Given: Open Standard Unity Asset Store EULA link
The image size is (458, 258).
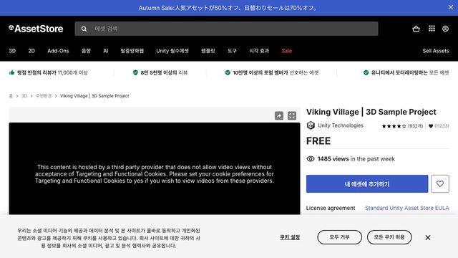Looking at the screenshot, I should coord(407,208).
